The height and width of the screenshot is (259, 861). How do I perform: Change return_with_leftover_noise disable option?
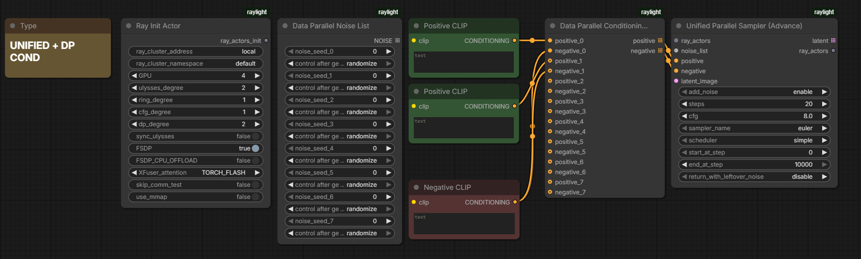coord(755,177)
